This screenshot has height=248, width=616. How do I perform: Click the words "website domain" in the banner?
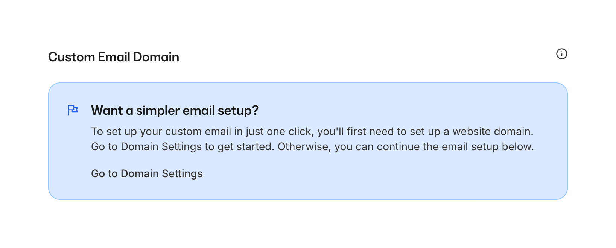(492, 131)
